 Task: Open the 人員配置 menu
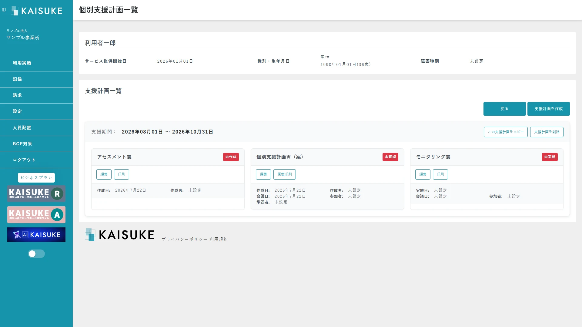36,128
